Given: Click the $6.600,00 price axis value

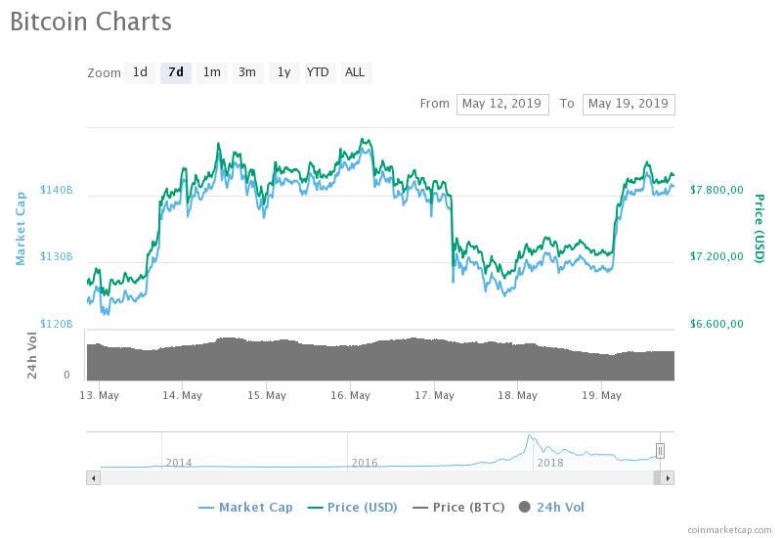Looking at the screenshot, I should tap(717, 324).
